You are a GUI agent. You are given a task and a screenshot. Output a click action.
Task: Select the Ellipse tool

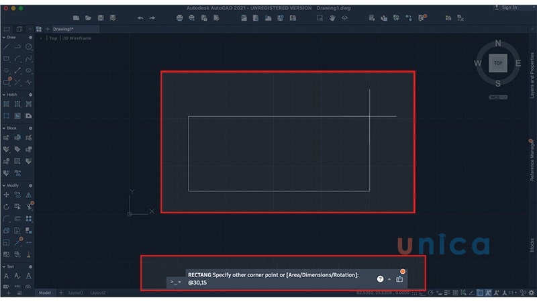coord(29,70)
